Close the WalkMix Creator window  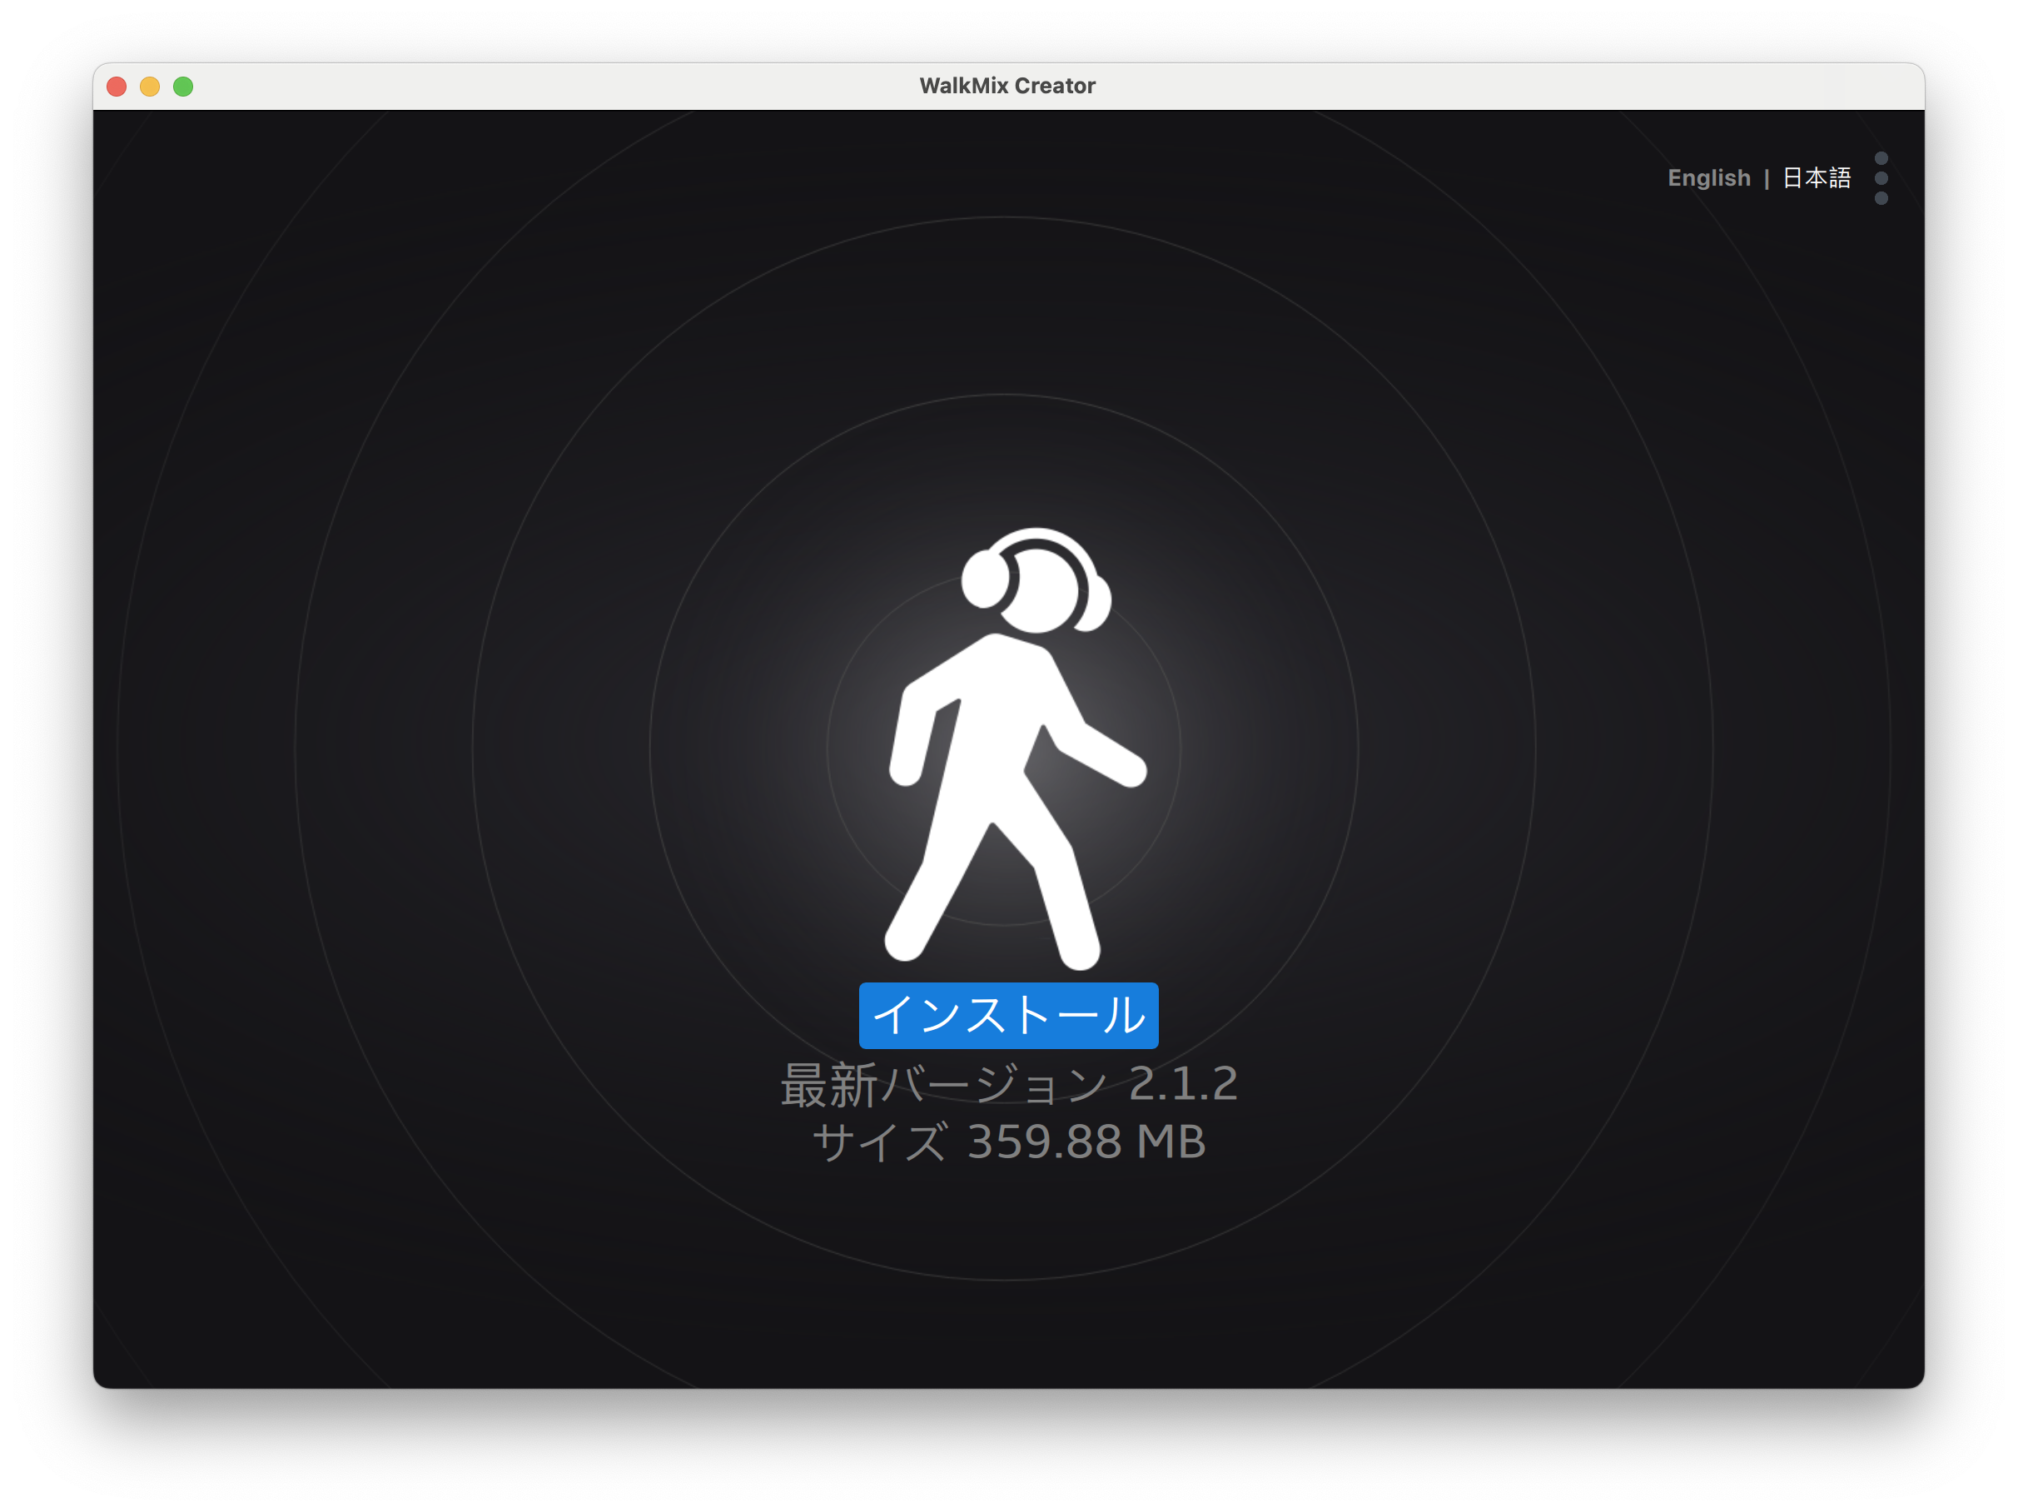tap(117, 87)
